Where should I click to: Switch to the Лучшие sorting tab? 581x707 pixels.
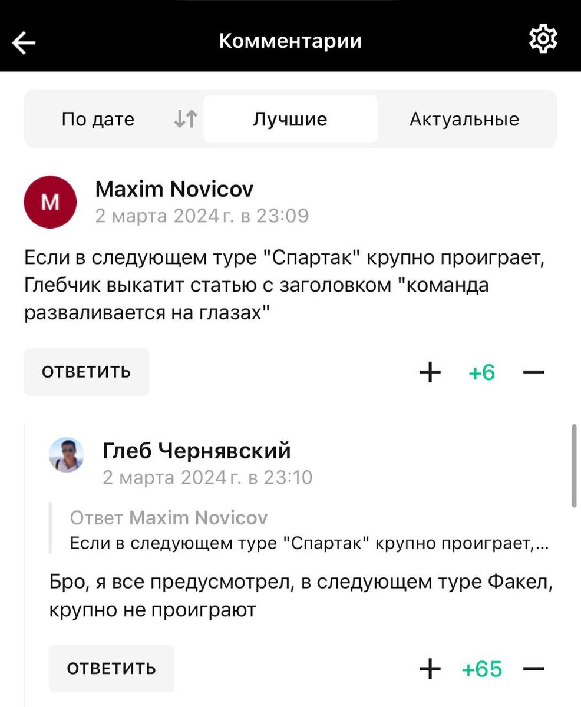[x=289, y=118]
